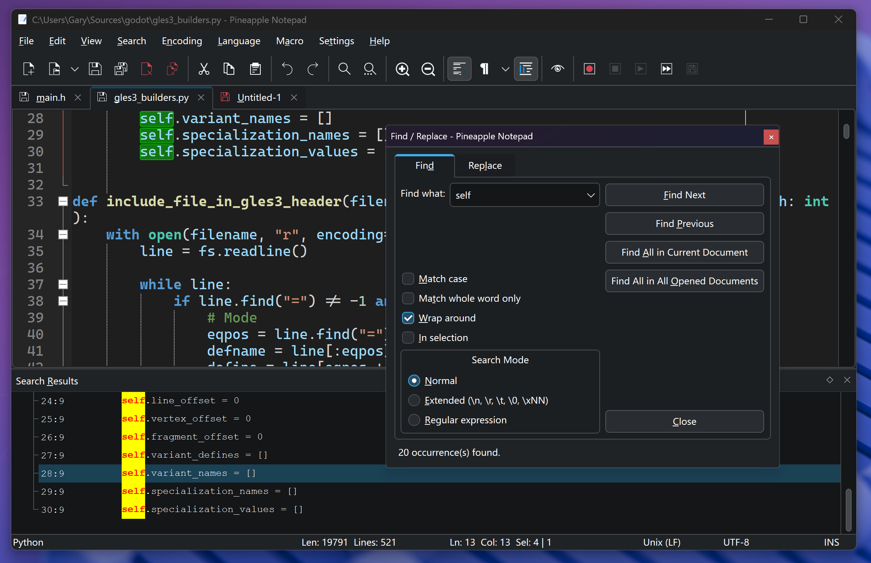Expand the Open file dropdown arrow in toolbar

click(75, 69)
